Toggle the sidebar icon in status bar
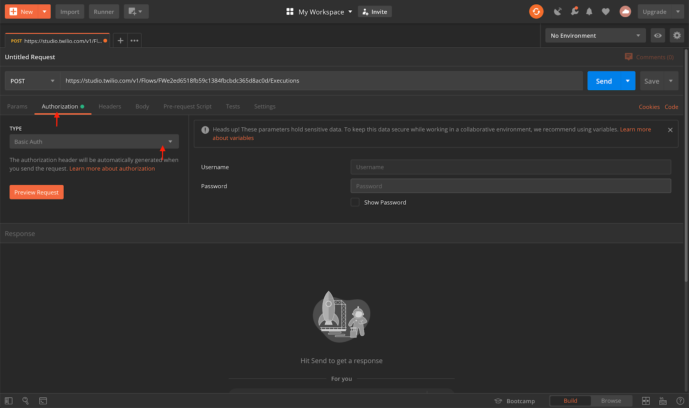Viewport: 689px width, 408px height. click(x=9, y=401)
